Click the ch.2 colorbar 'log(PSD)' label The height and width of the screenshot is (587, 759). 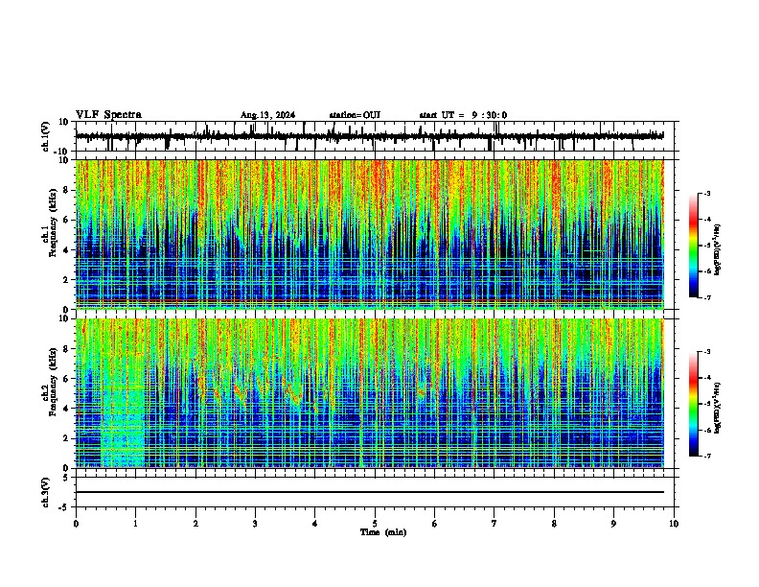717,408
